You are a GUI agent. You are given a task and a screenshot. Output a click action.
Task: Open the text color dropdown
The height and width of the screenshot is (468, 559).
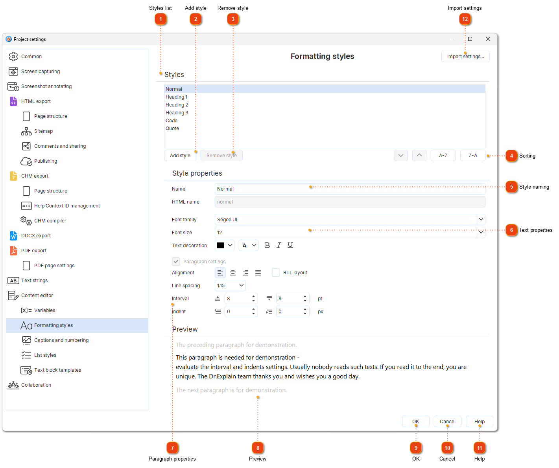click(x=225, y=246)
